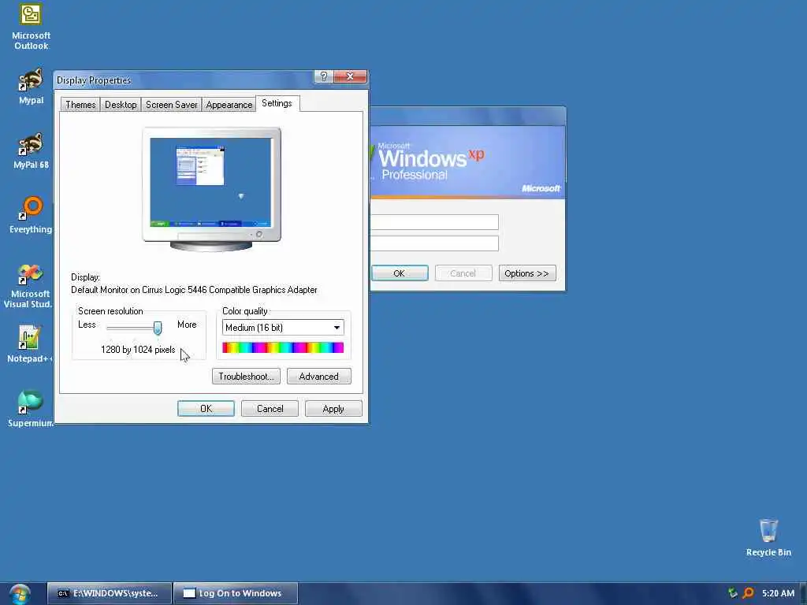The width and height of the screenshot is (807, 605).
Task: Open the Start menu orb
Action: (20, 593)
